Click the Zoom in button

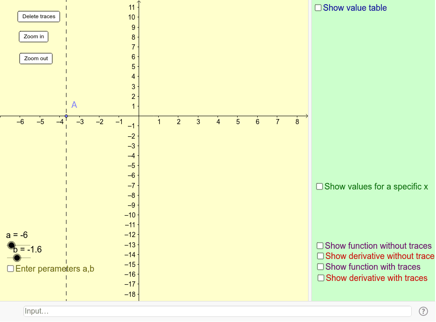(x=34, y=36)
